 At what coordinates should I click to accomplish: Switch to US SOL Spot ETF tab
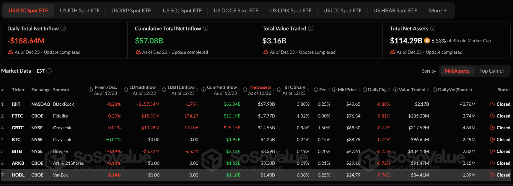point(182,11)
